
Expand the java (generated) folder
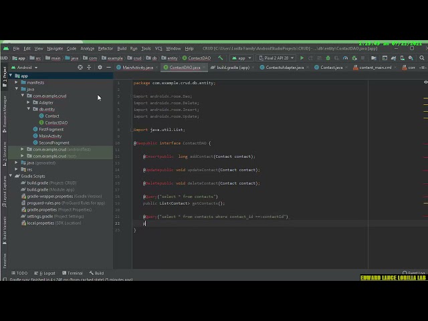[16, 163]
